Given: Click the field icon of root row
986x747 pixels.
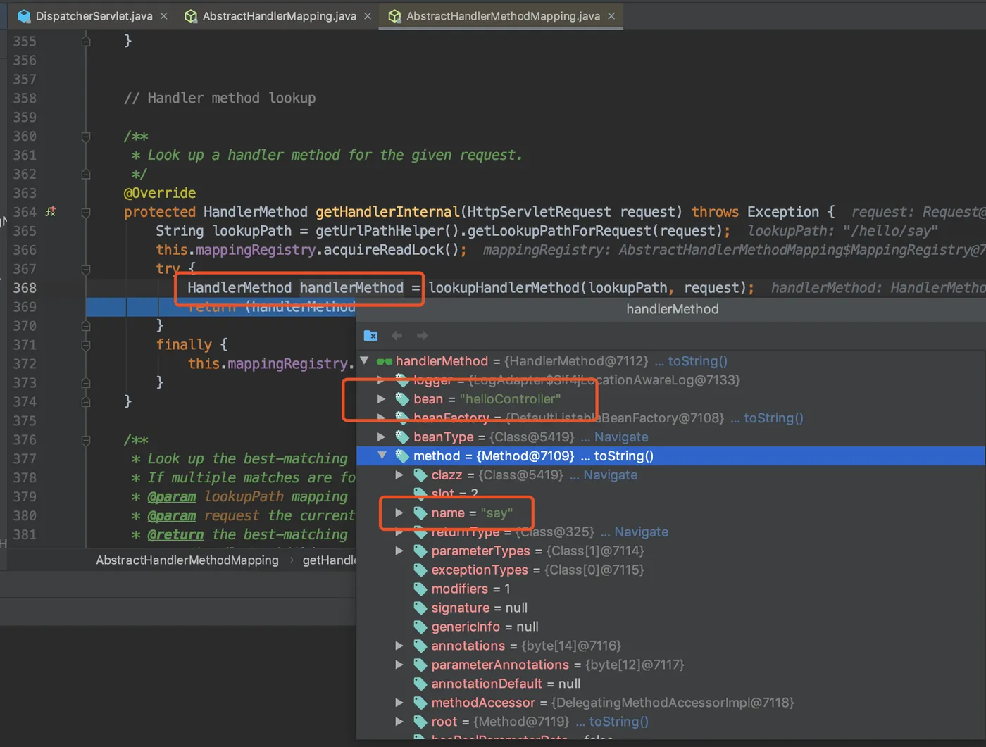Looking at the screenshot, I should [420, 721].
